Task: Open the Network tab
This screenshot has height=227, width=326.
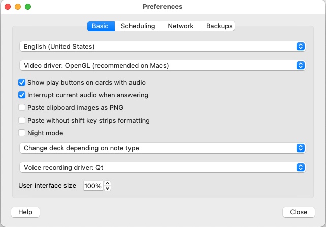Action: 180,26
